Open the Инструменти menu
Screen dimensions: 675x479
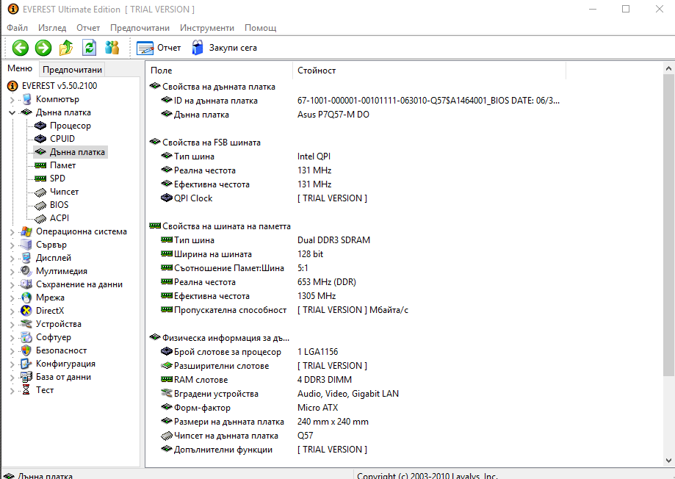[207, 28]
